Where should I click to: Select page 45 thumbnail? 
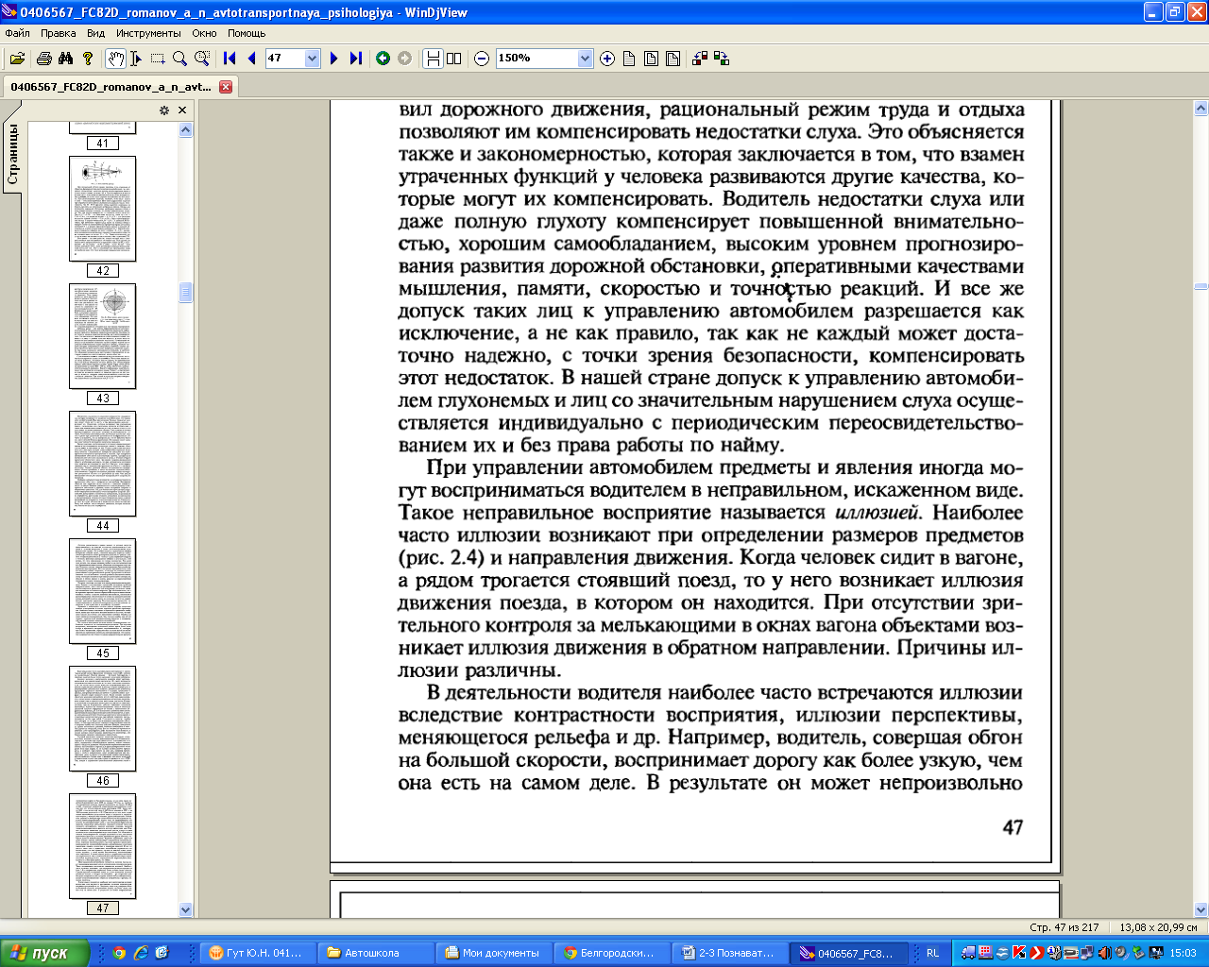click(x=102, y=591)
